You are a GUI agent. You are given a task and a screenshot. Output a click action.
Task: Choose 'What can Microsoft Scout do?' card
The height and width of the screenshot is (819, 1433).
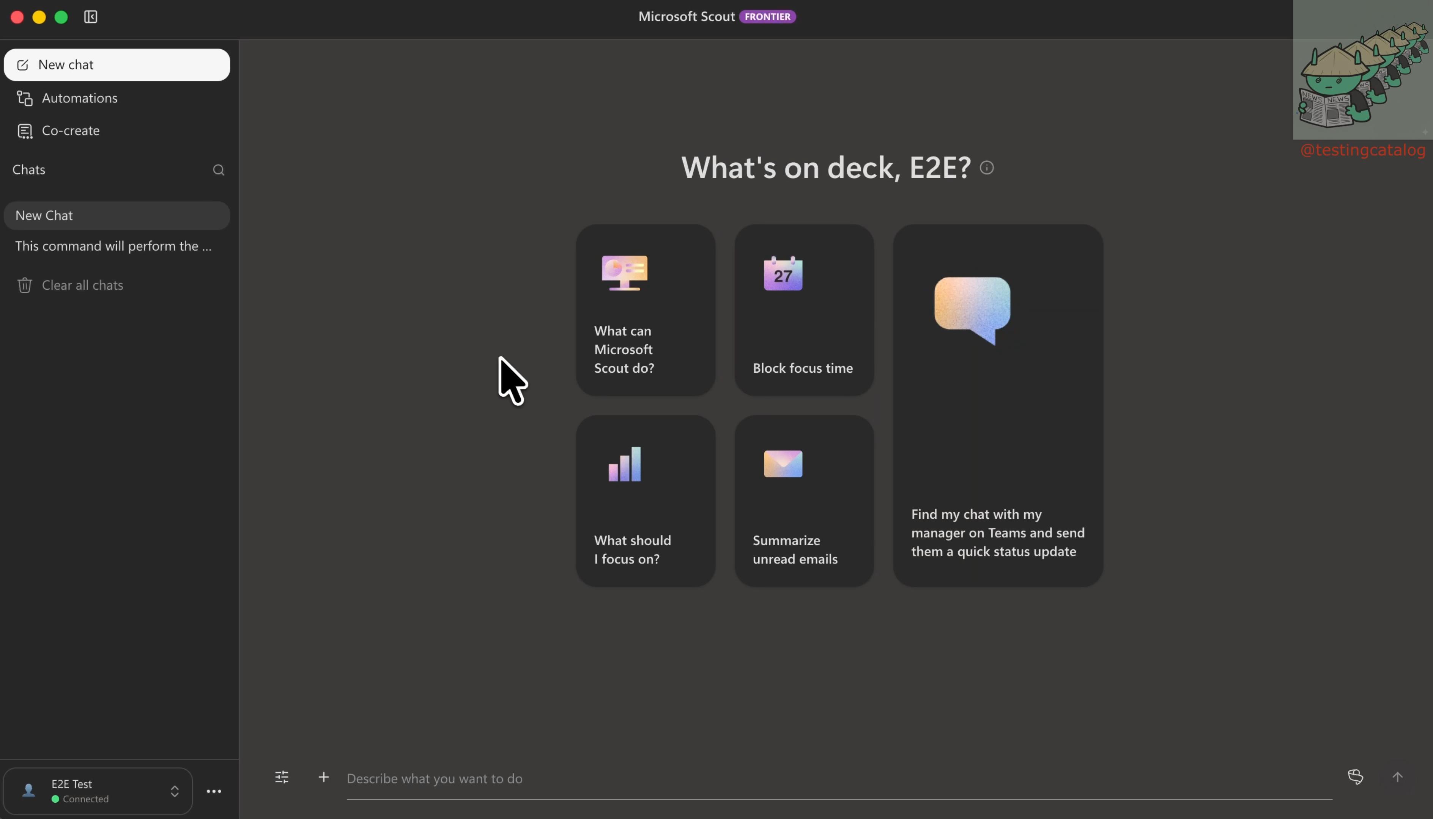646,310
